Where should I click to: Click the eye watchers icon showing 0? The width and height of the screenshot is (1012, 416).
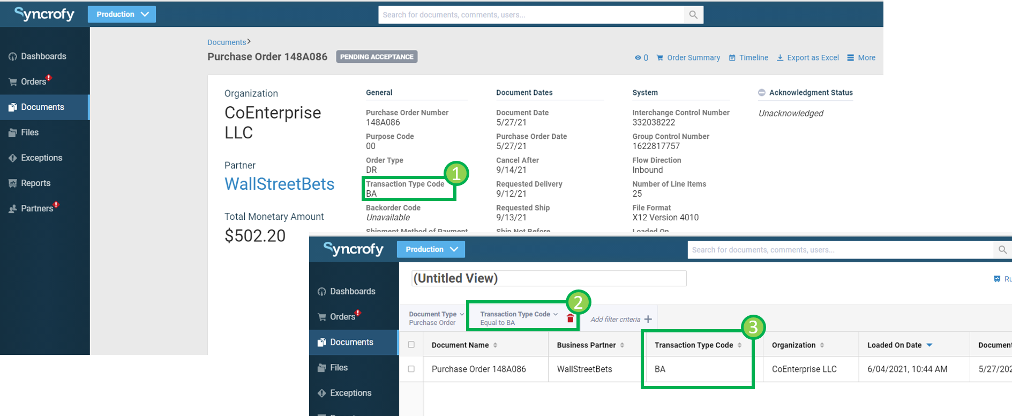pos(638,58)
